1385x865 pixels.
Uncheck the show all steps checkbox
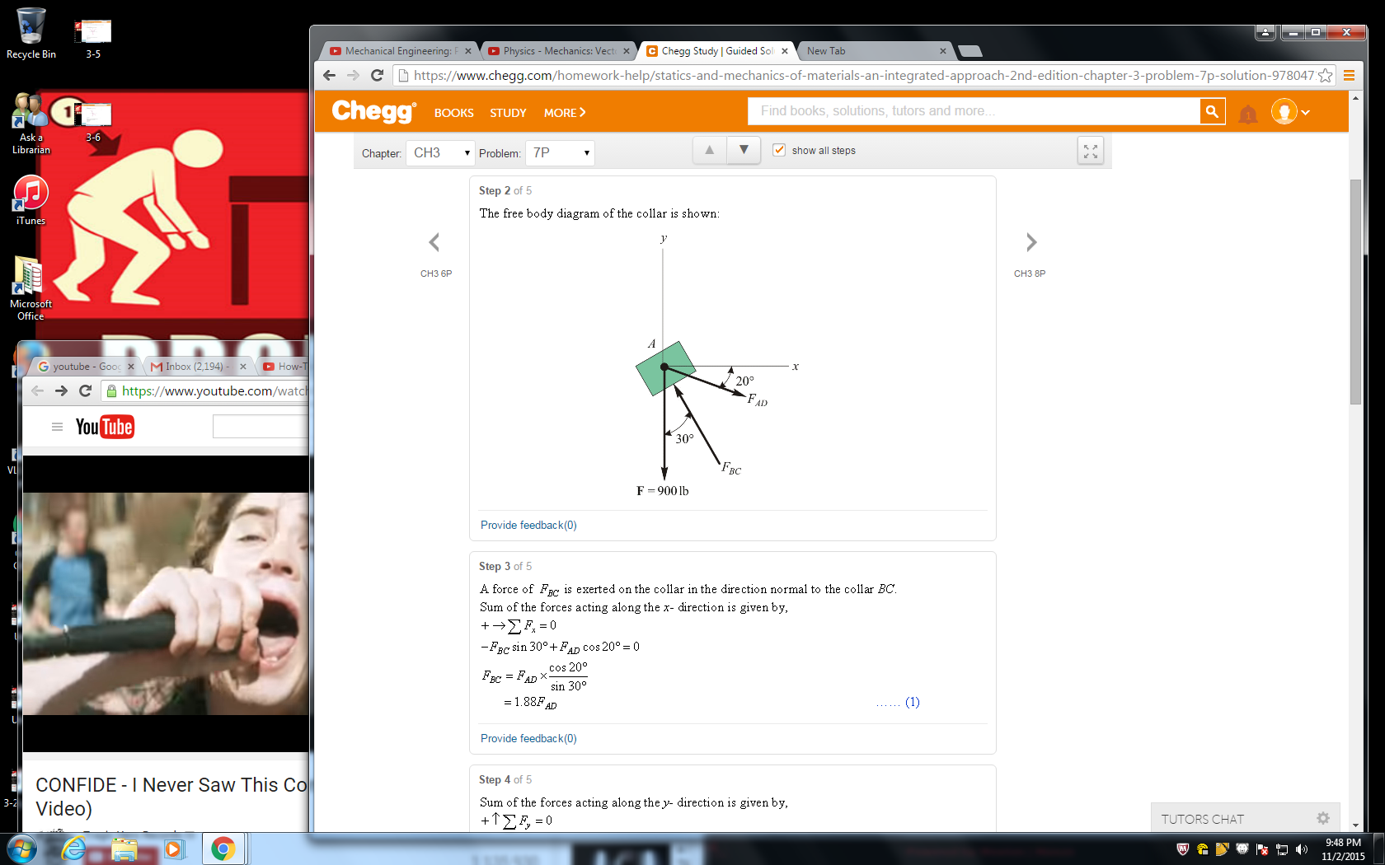click(x=779, y=150)
